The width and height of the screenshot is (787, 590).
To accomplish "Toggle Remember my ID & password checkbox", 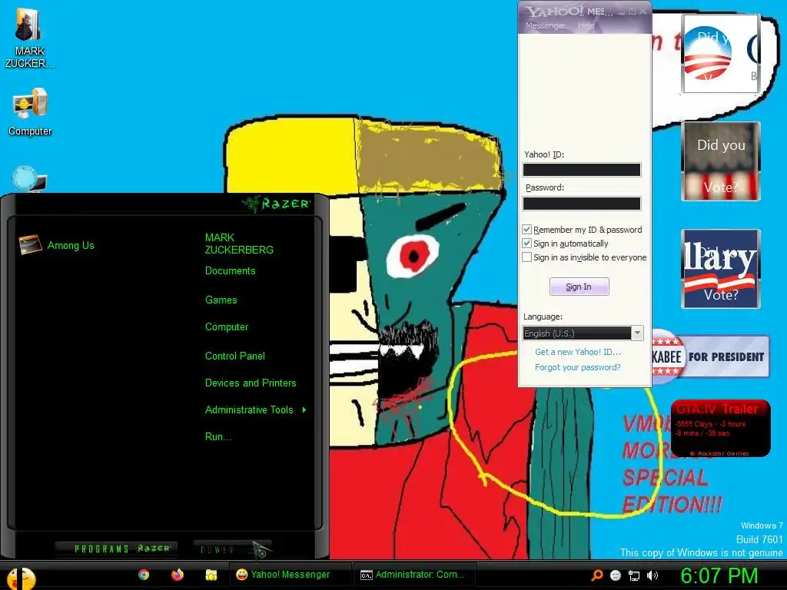I will [x=526, y=229].
